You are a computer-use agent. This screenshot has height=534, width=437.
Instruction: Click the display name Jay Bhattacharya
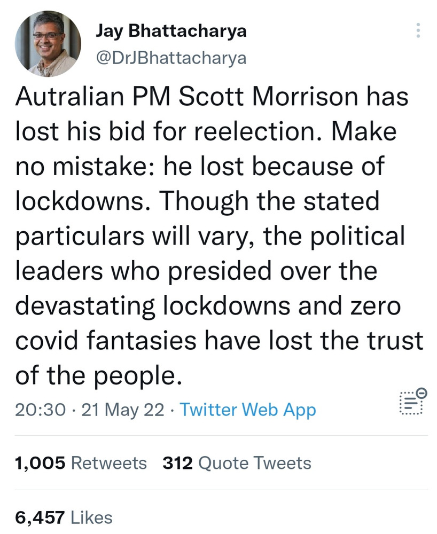[171, 32]
